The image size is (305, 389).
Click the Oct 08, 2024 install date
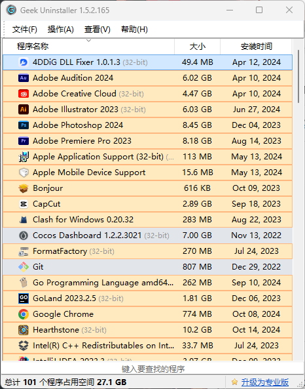(257, 314)
